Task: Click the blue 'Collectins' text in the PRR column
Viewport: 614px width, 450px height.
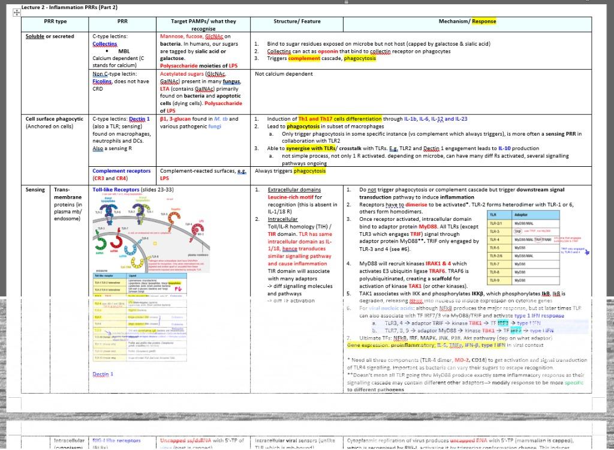Action: click(x=104, y=44)
